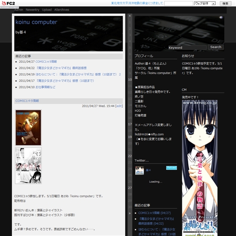This screenshot has height=236, width=236.
Task: Open sidebar Homura article recent link
Action: pos(157,232)
